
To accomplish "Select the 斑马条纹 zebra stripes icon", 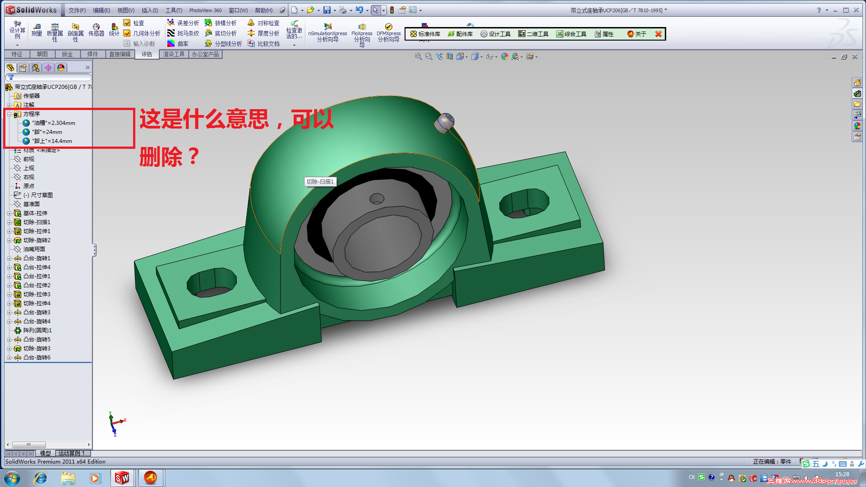I will click(x=171, y=33).
